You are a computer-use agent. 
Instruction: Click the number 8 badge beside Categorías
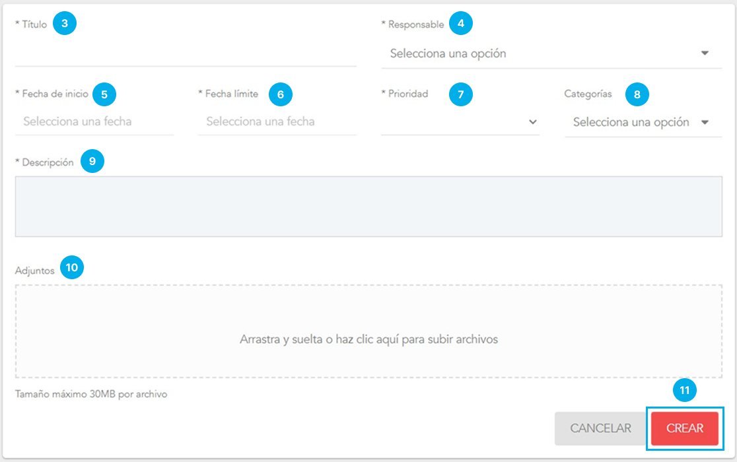coord(637,94)
